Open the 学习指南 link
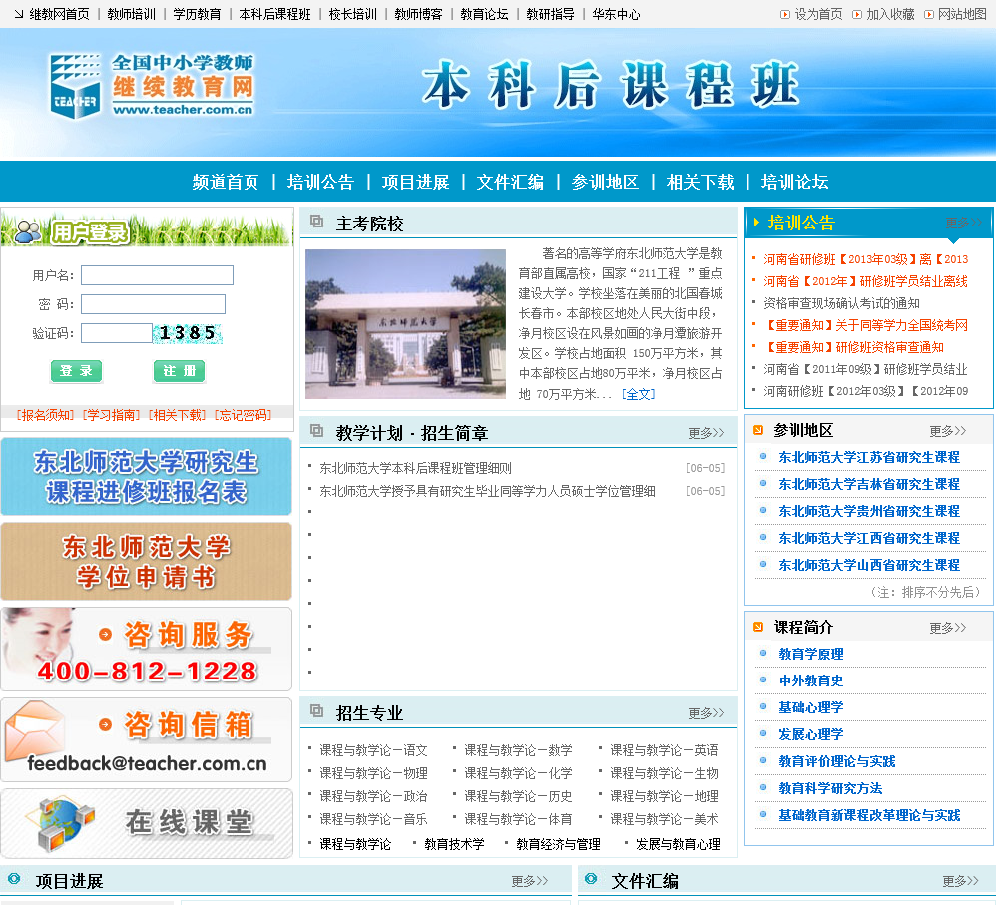The height and width of the screenshot is (905, 996). (x=111, y=415)
